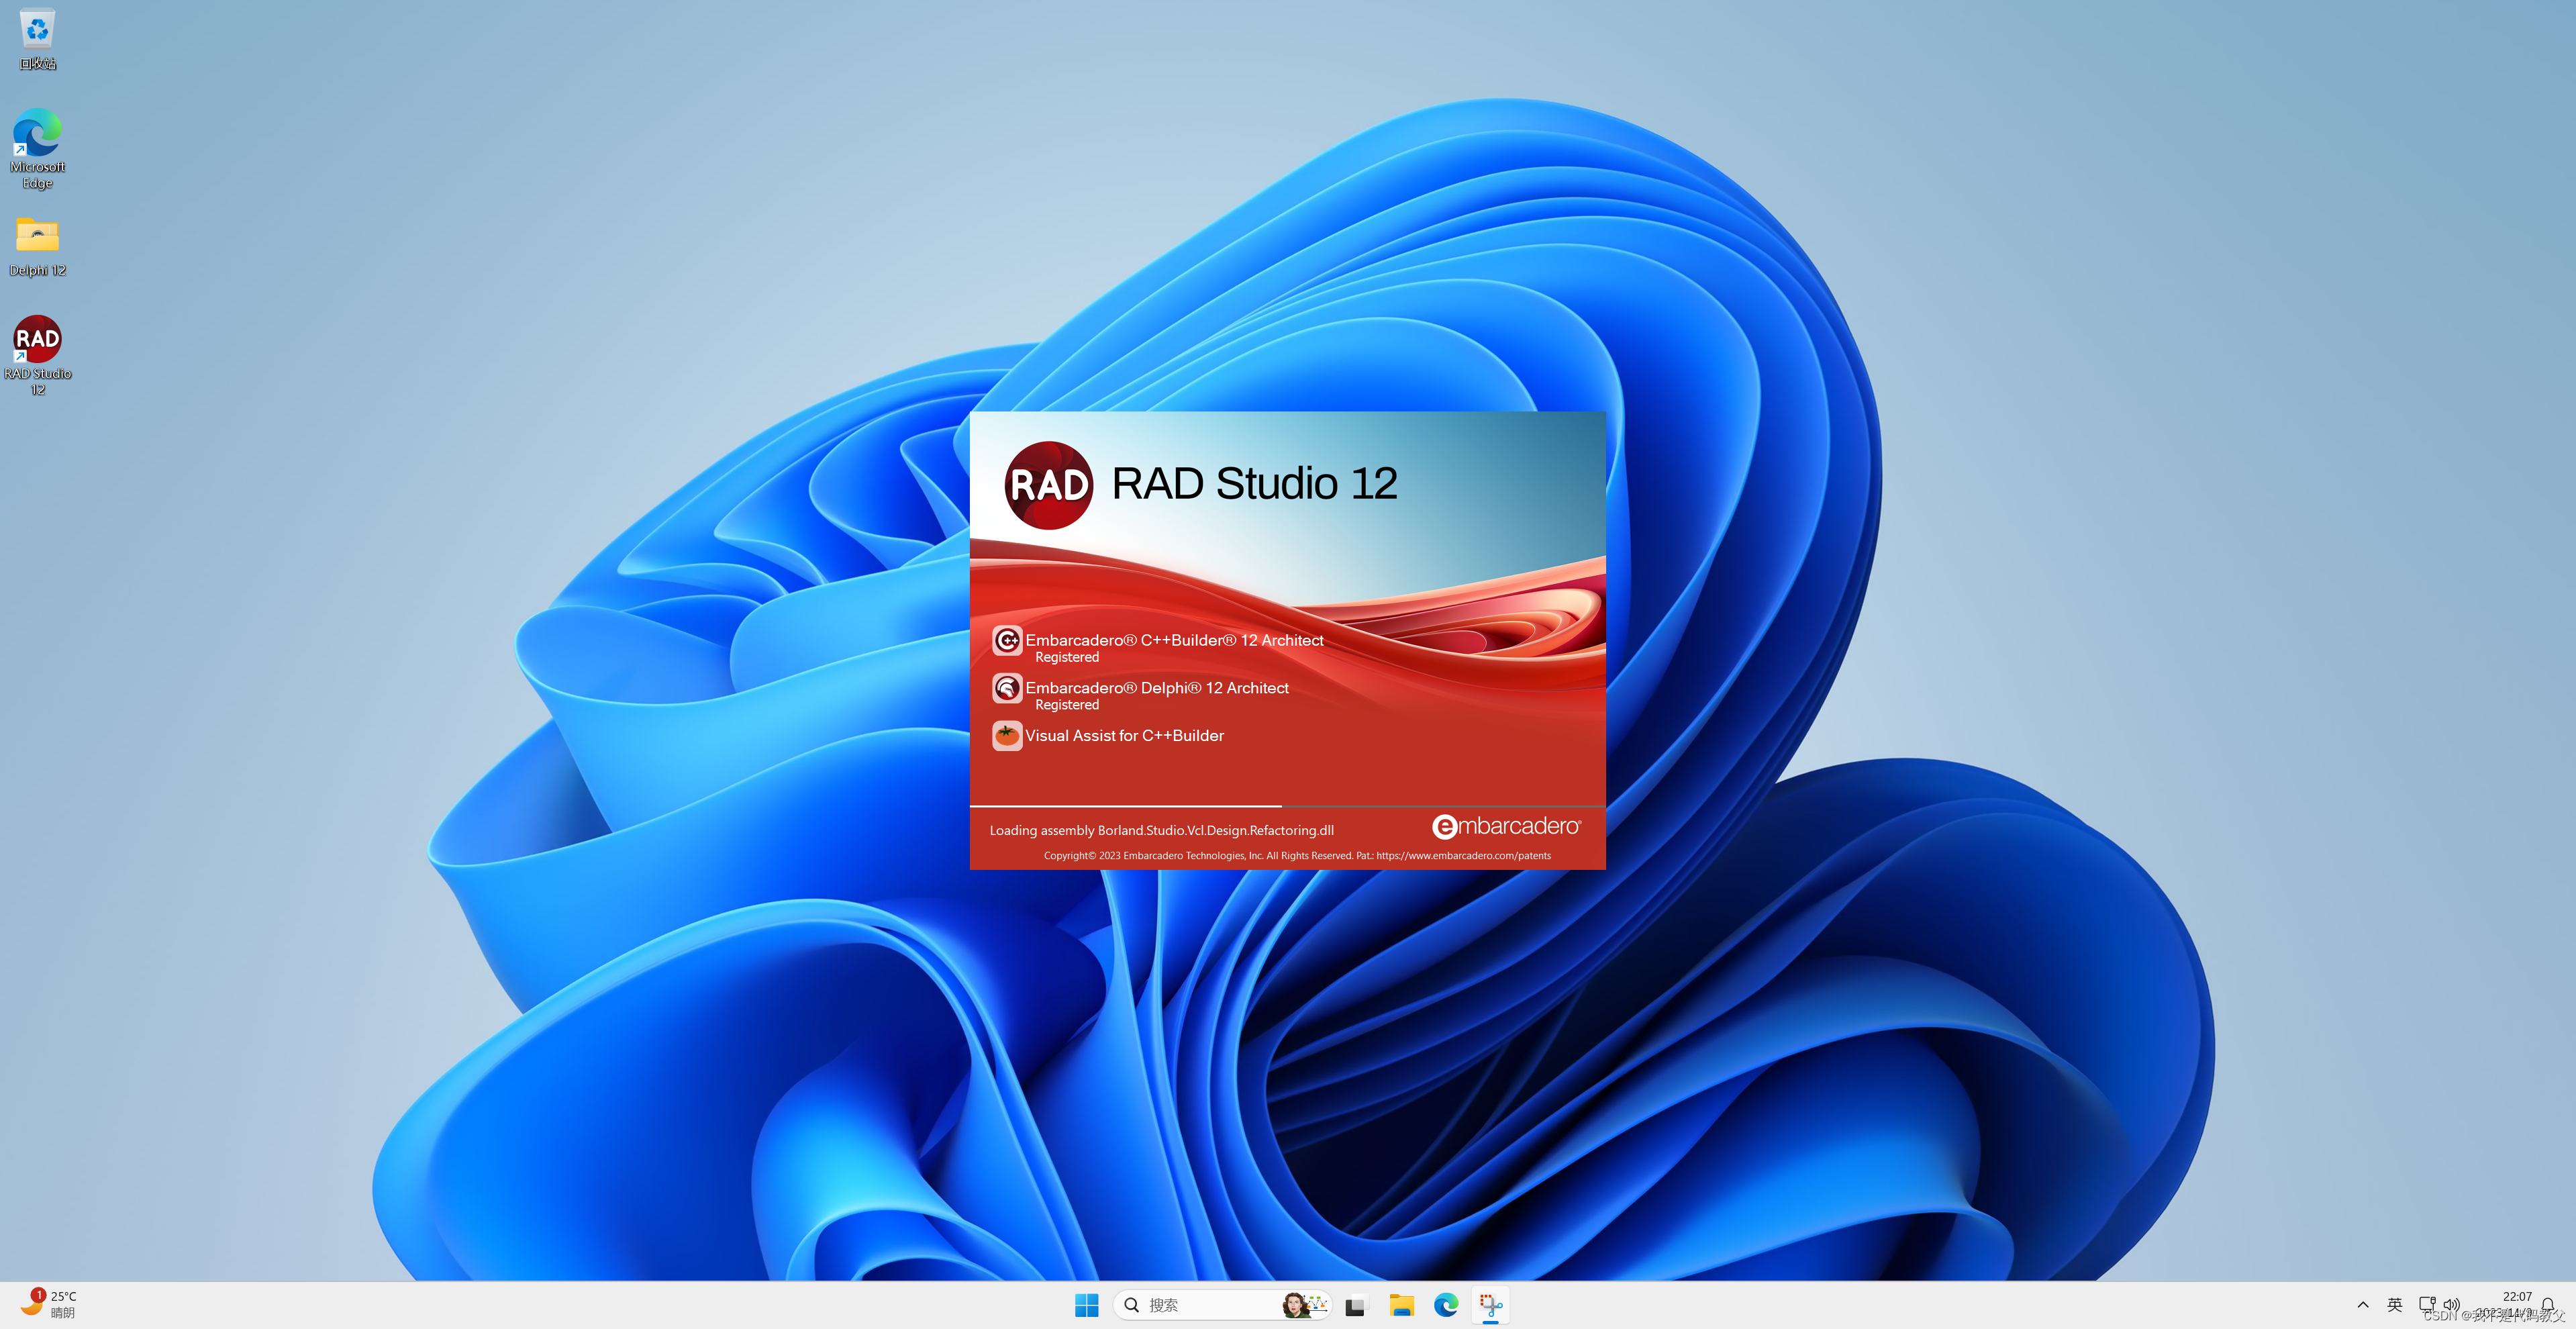
Task: Click the embarcadero logo on the splash
Action: coord(1506,826)
